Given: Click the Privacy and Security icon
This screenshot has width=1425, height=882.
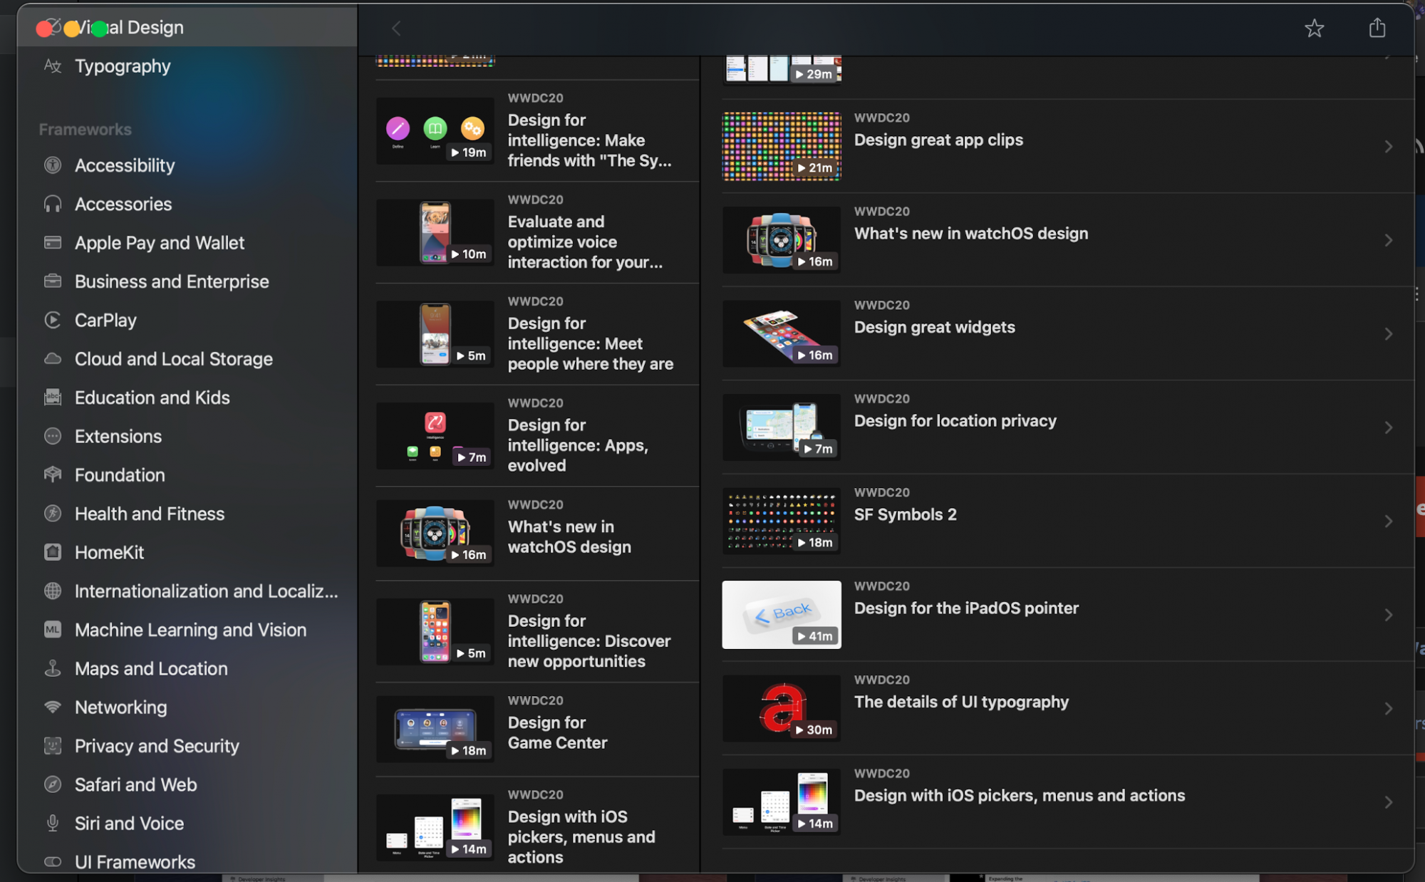Looking at the screenshot, I should [x=53, y=746].
